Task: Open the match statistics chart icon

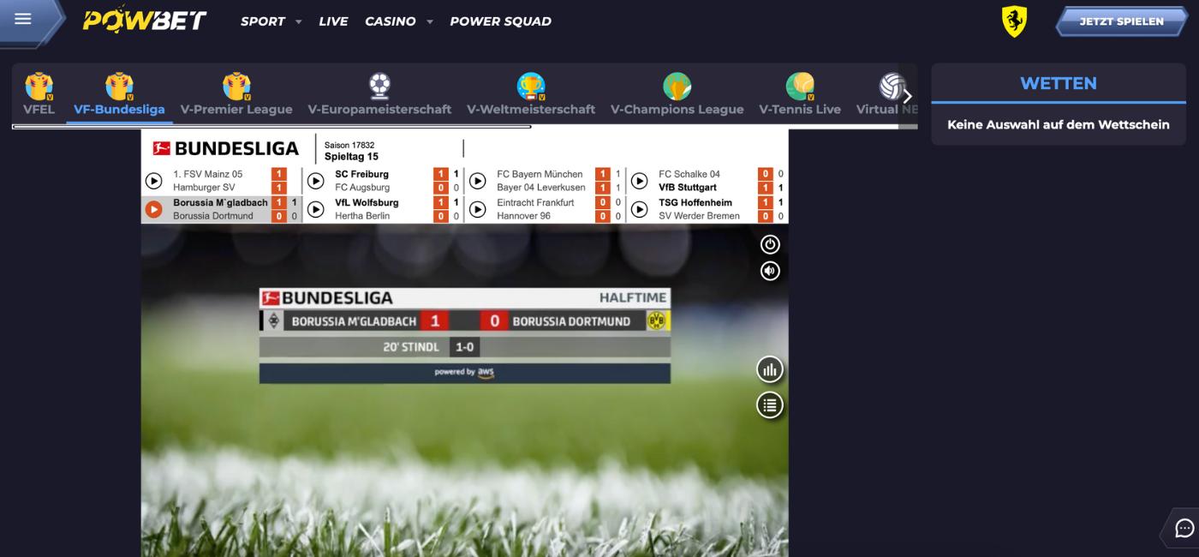Action: click(x=770, y=370)
